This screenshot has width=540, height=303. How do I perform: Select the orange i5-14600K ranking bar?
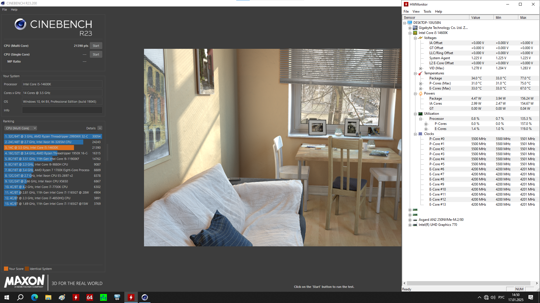point(39,148)
